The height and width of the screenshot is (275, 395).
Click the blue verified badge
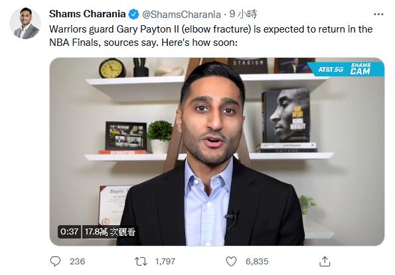133,15
